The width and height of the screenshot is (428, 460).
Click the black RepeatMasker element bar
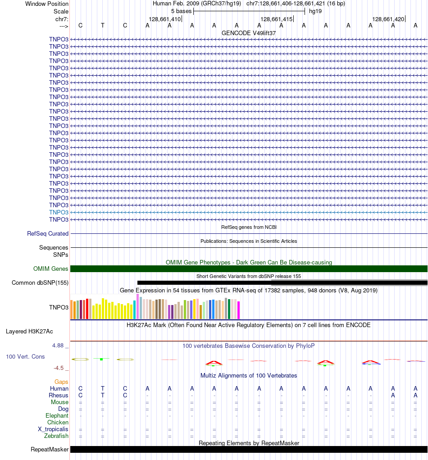[x=249, y=450]
